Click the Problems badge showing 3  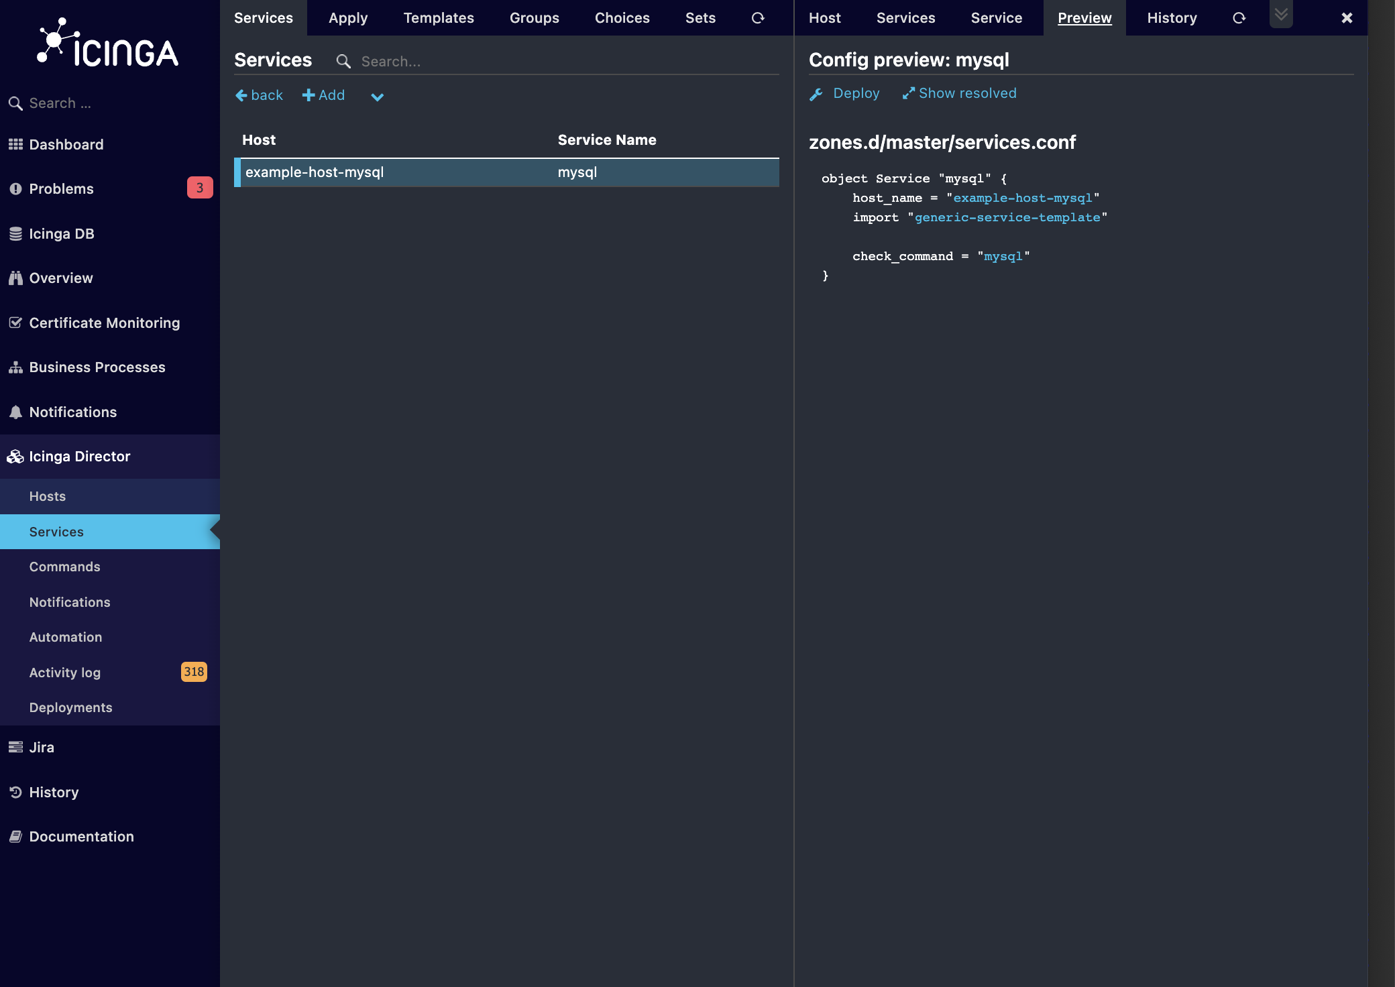point(200,188)
